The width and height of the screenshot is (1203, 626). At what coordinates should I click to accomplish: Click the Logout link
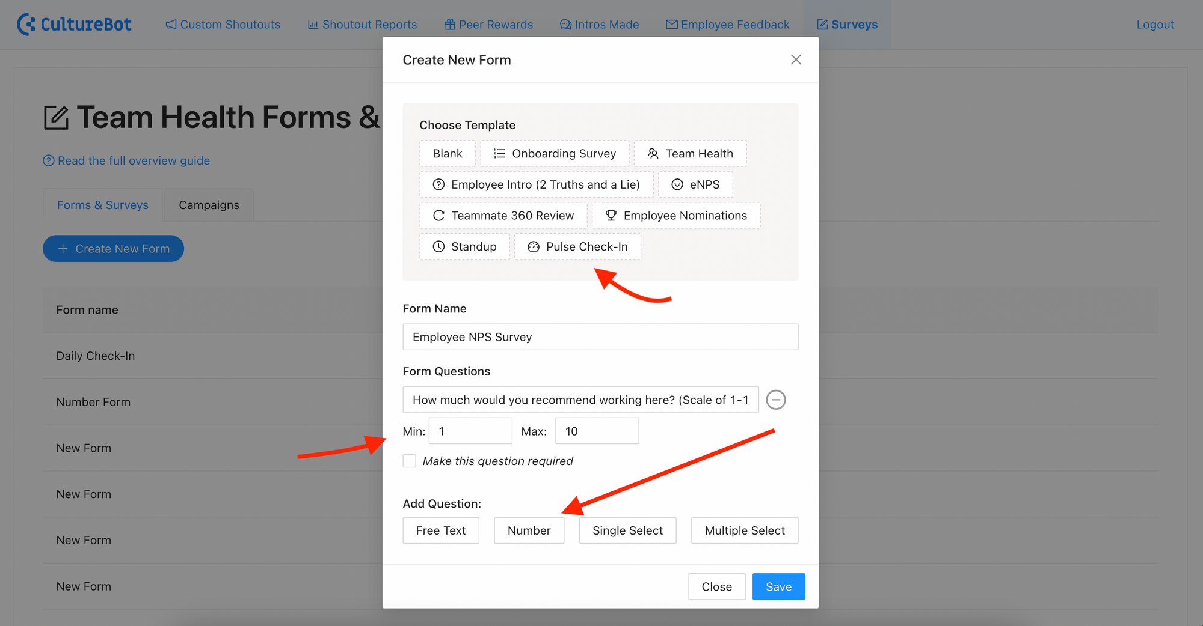tap(1155, 25)
